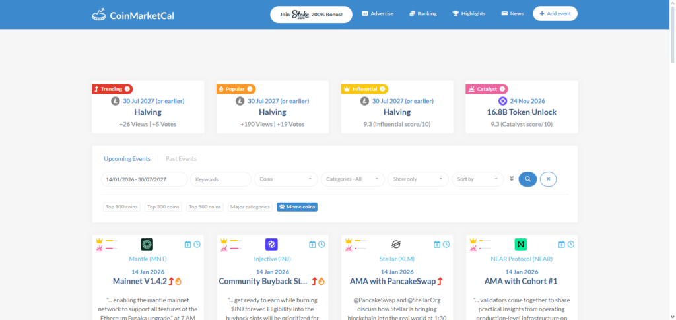
Task: Click the coin icon in Influential card
Action: pyautogui.click(x=364, y=101)
